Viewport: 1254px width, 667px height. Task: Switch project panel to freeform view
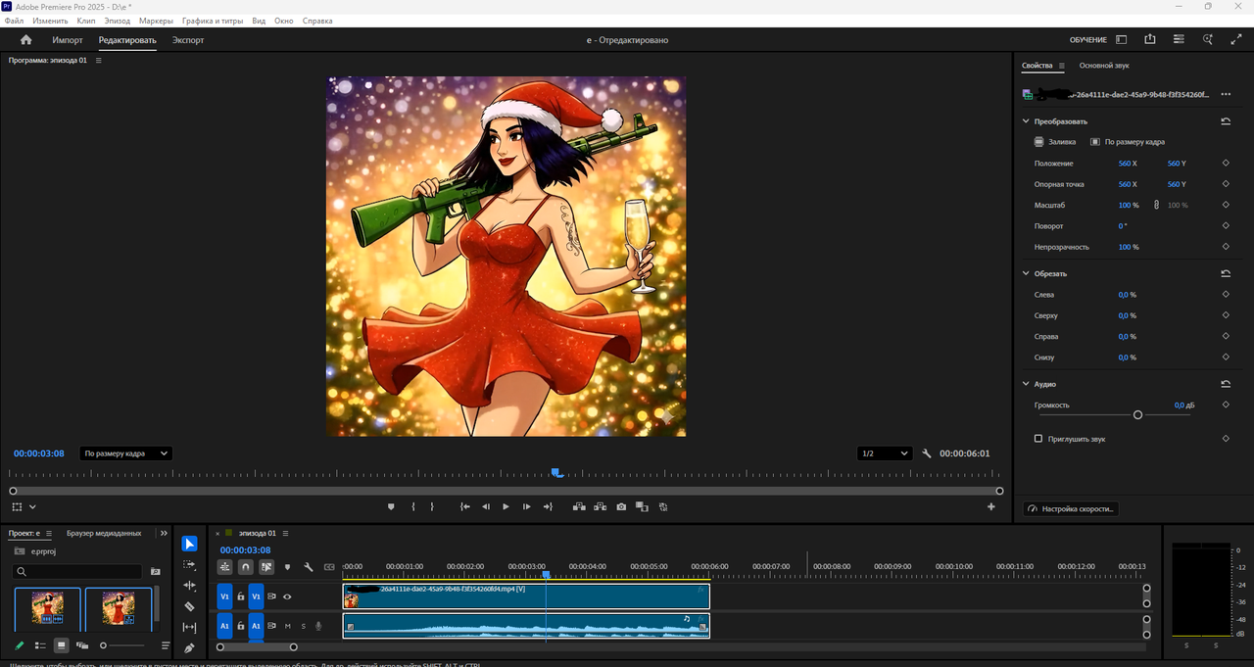coord(82,645)
